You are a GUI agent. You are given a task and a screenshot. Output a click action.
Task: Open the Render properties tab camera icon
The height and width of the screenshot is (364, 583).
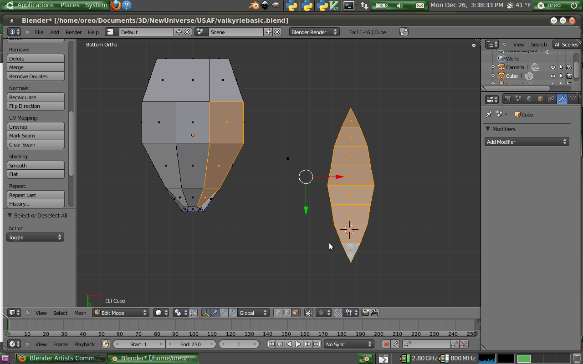508,99
